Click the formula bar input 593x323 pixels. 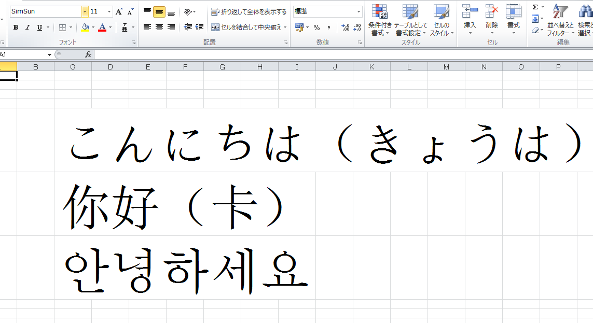tap(343, 55)
